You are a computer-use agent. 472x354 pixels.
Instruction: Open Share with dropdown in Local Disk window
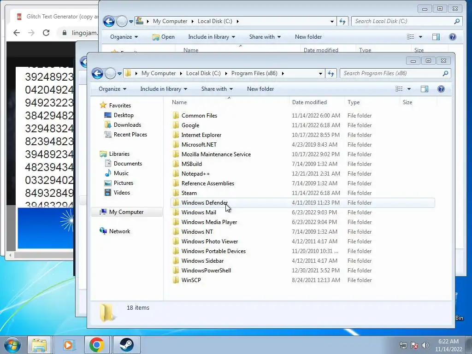(265, 37)
